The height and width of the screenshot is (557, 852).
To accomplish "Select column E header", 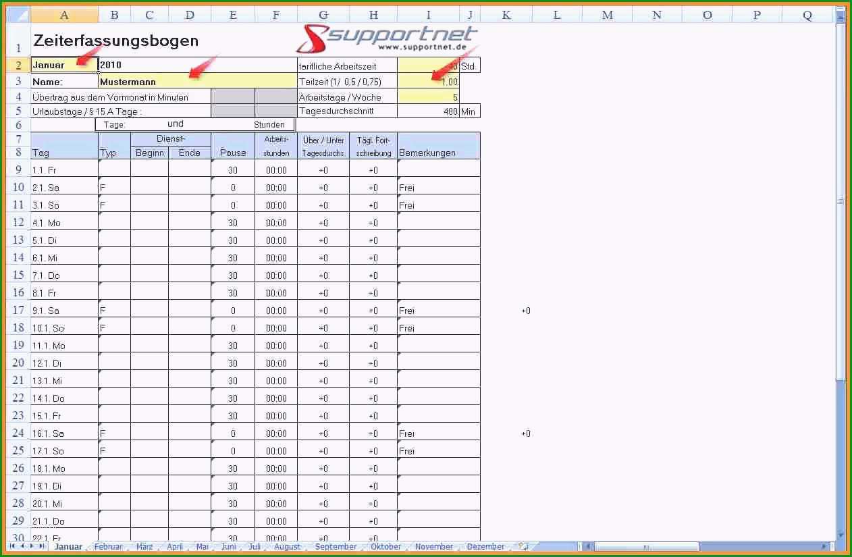I will 233,14.
